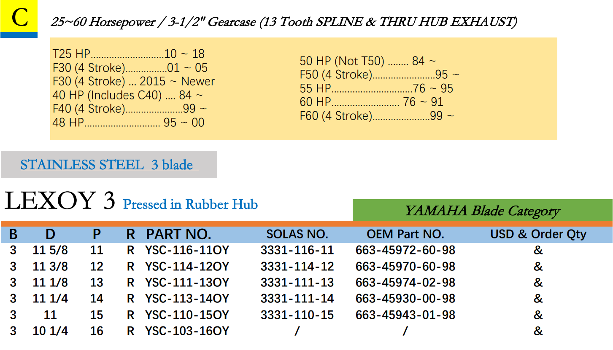Click the F40 (4 Stroke) 99 ~ line
The image size is (613, 350).
point(130,109)
